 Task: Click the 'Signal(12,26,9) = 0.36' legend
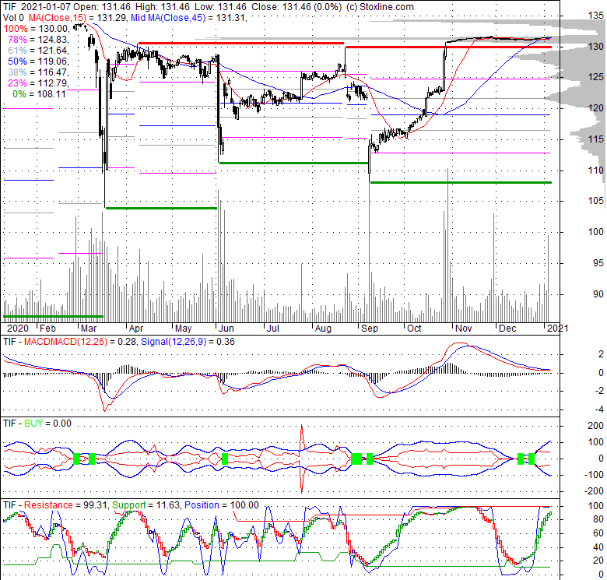click(188, 342)
